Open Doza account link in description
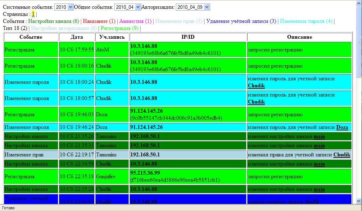 342,127
